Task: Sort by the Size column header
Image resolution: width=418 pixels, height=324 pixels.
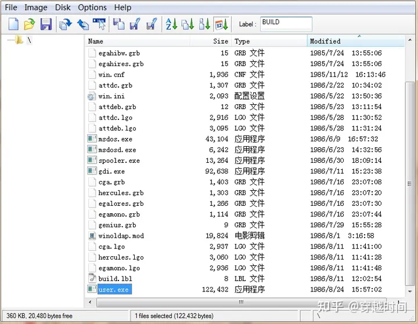Action: point(211,41)
